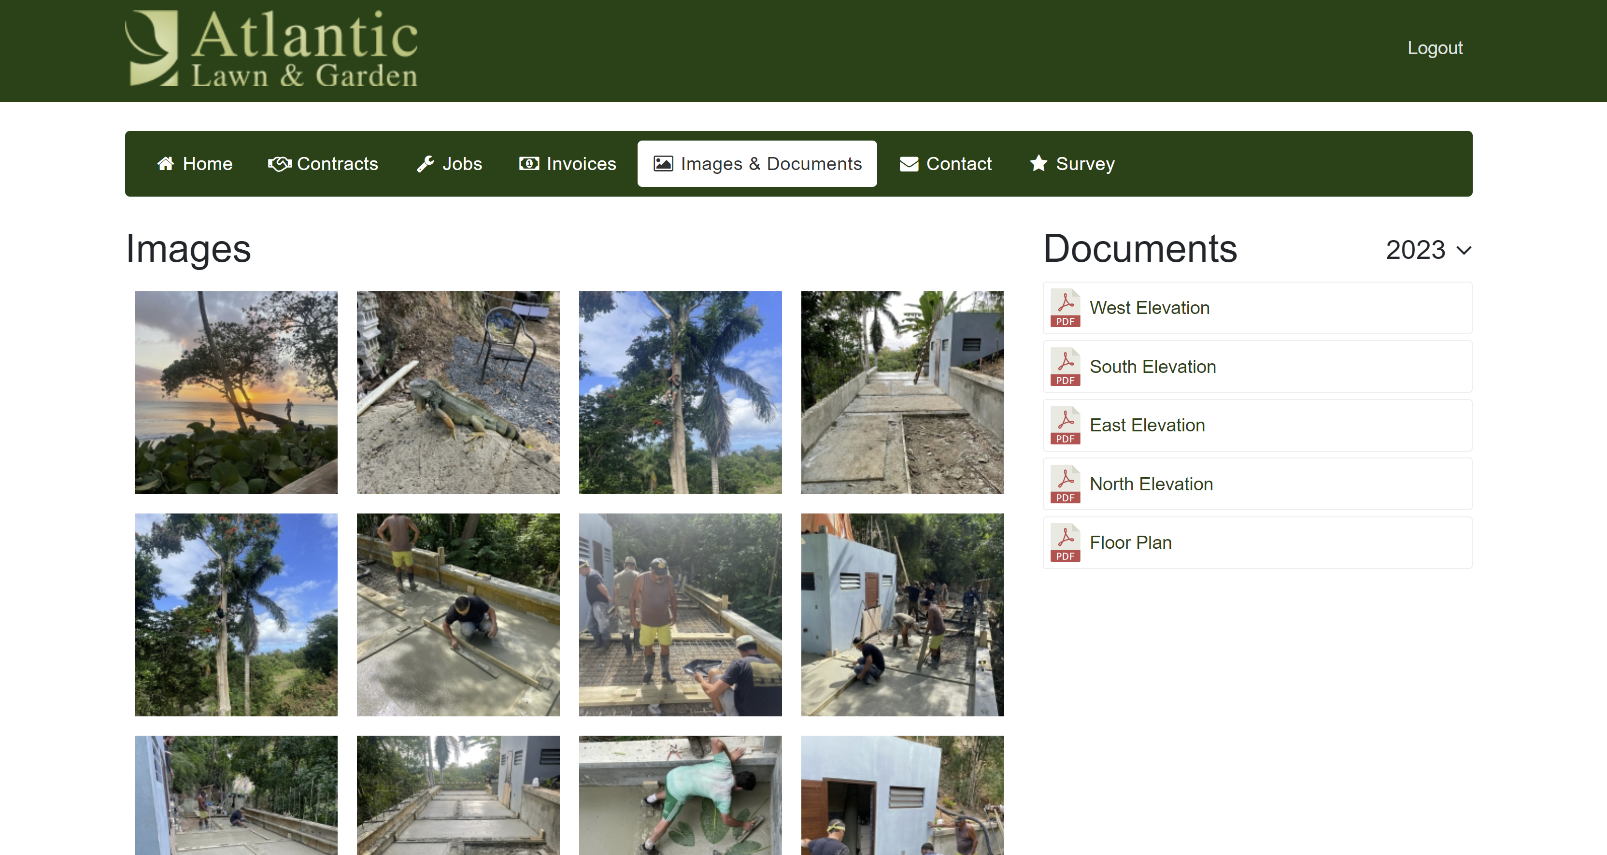Click the PDF icon for North Elevation
The height and width of the screenshot is (855, 1607).
tap(1066, 484)
